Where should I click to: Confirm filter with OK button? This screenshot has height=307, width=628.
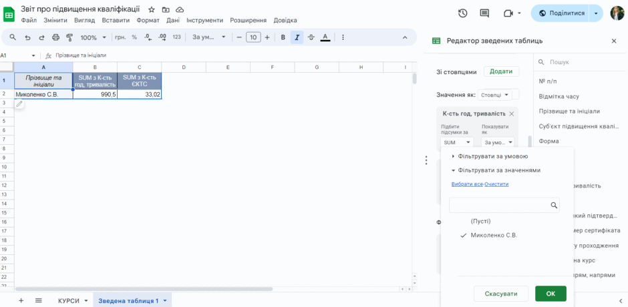click(551, 294)
